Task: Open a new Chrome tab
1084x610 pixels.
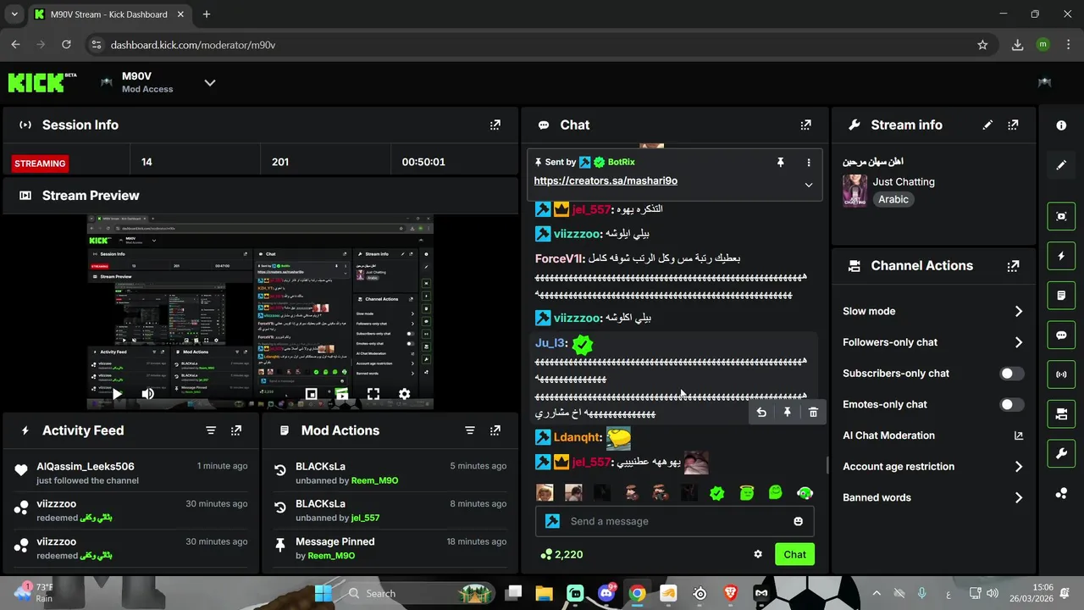Action: click(x=206, y=14)
